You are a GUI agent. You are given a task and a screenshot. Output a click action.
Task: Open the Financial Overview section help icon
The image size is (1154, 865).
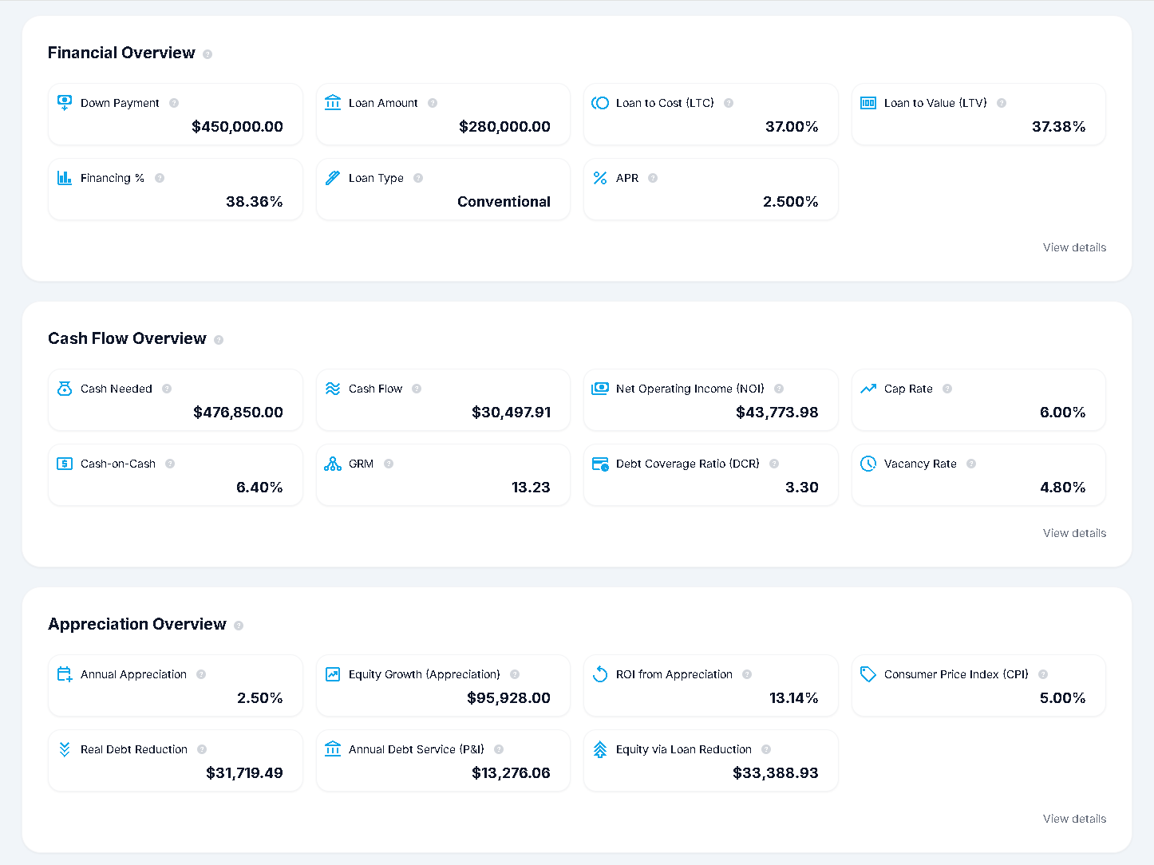tap(207, 53)
